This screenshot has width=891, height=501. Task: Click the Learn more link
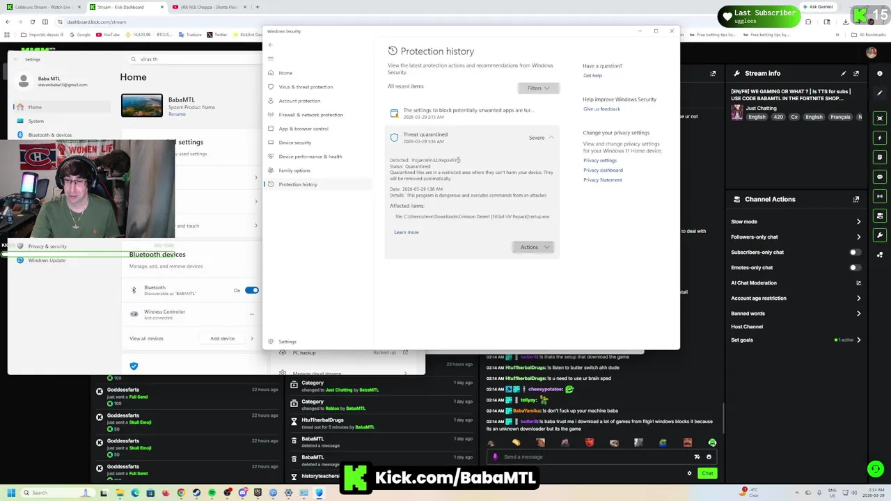pos(407,232)
